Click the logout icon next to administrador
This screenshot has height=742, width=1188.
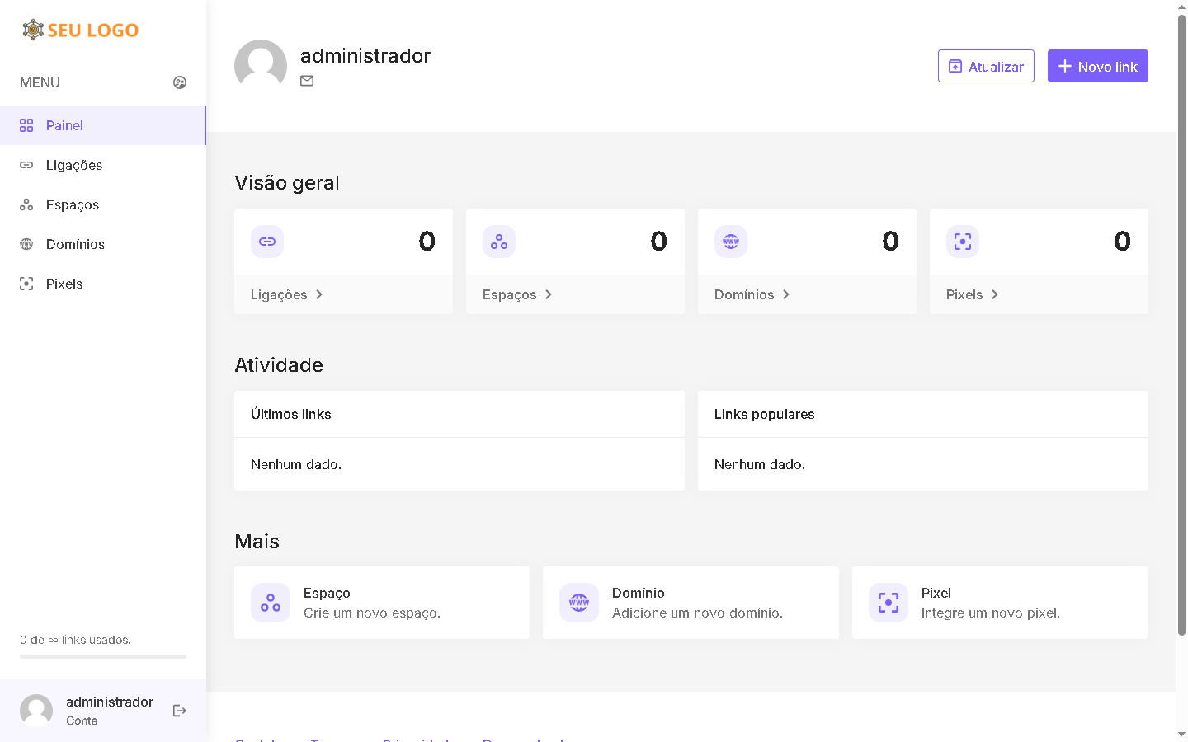click(180, 711)
